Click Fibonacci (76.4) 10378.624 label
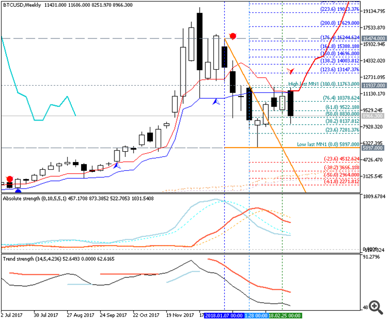The image size is (390, 321). click(341, 98)
